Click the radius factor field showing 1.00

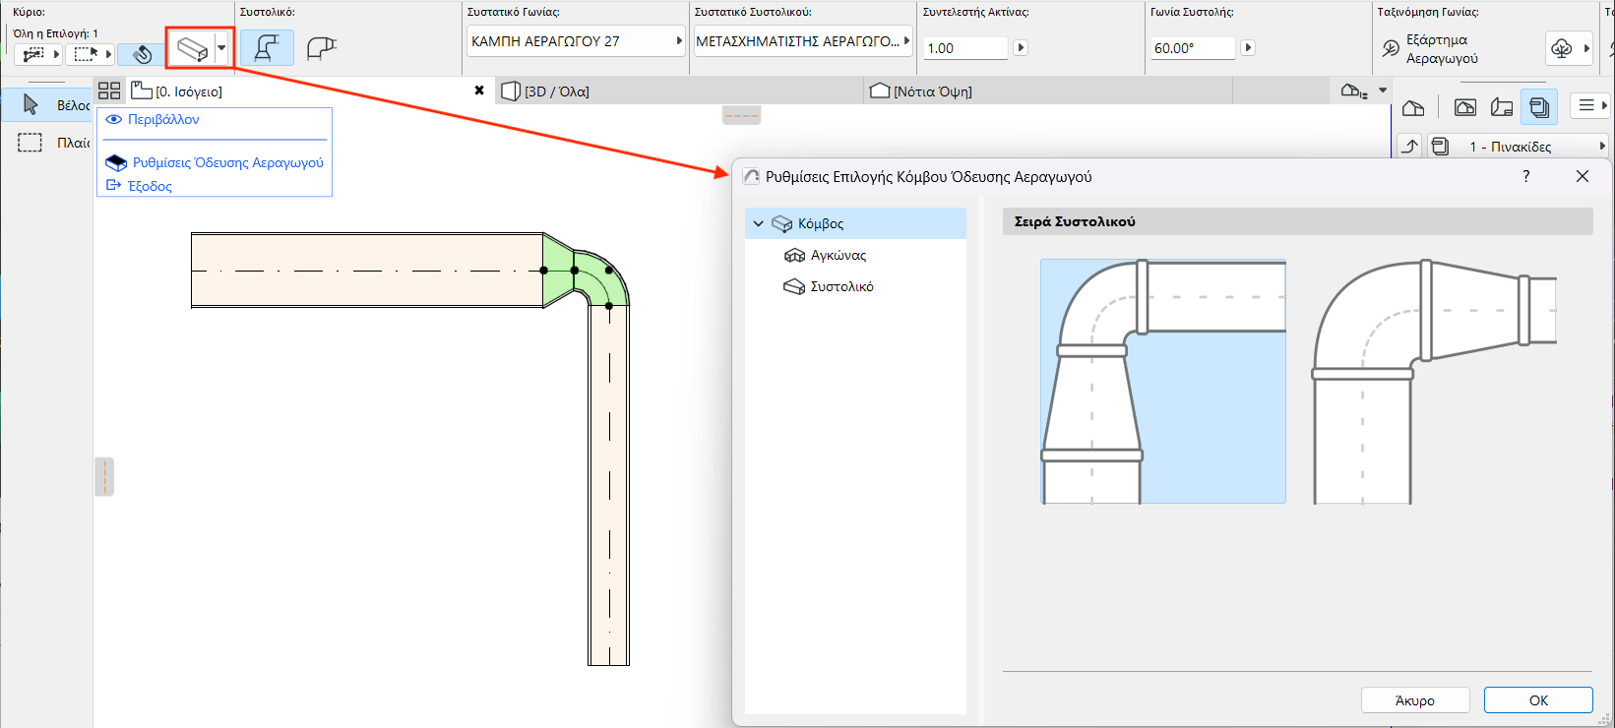(965, 48)
